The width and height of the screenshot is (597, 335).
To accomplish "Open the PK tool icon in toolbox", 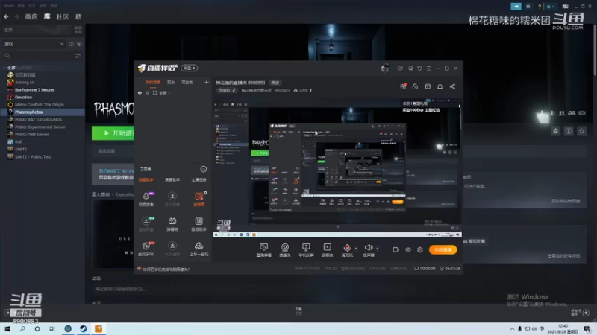I will coord(146,249).
